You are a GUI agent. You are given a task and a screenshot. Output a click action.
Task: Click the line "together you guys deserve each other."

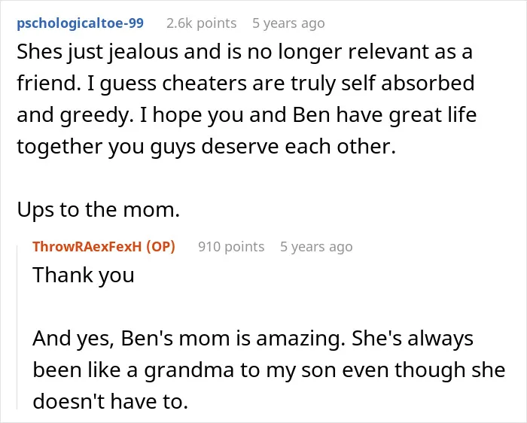pos(206,147)
